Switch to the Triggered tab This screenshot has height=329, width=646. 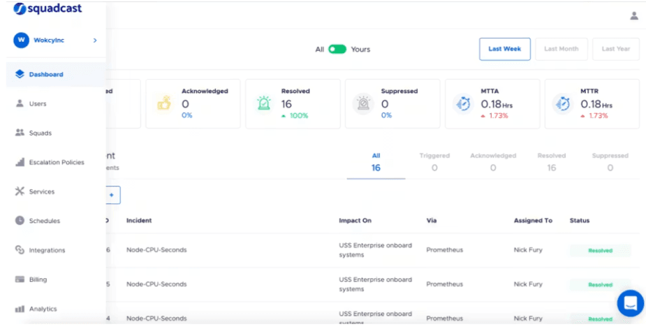click(434, 162)
